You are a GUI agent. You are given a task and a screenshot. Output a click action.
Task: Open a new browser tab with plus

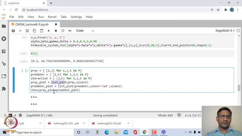(51, 3)
